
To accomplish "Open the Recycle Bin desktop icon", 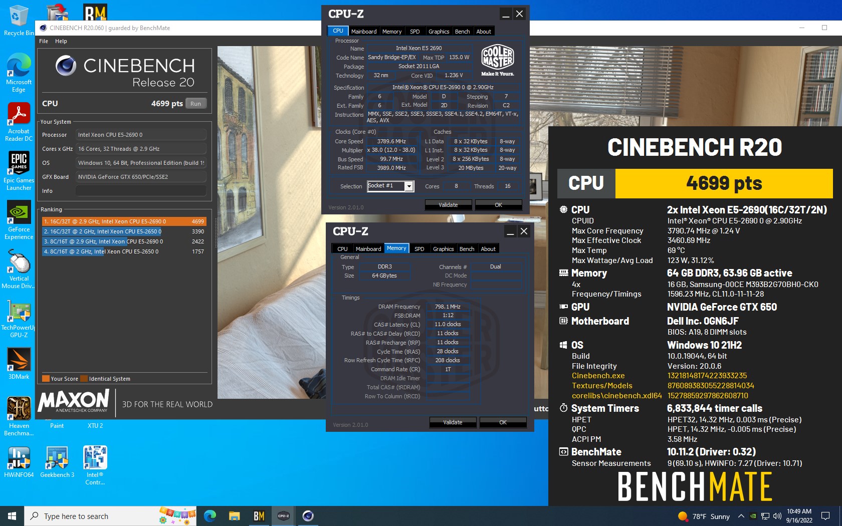I will 18,20.
